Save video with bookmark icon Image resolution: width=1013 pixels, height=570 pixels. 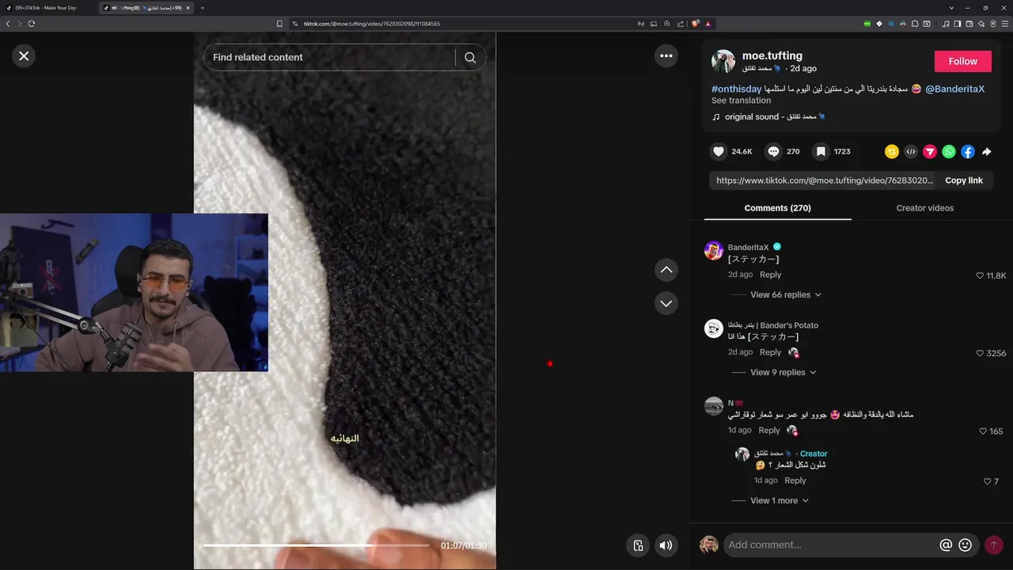coord(821,151)
